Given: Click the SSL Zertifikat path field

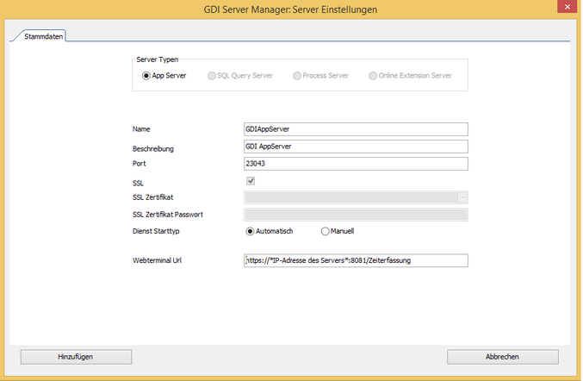Looking at the screenshot, I should [x=350, y=197].
